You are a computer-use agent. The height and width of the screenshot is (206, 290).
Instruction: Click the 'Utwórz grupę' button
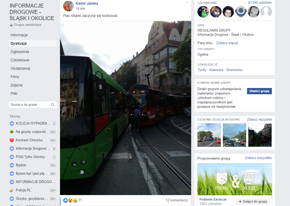(x=259, y=91)
